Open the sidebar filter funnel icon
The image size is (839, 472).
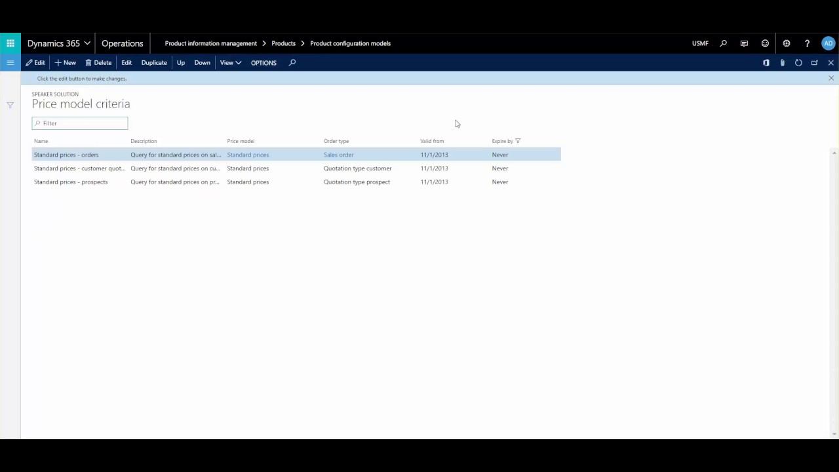point(10,105)
